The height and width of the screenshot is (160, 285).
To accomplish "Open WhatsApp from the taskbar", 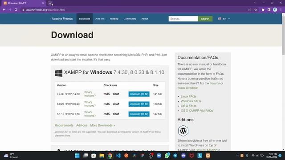I will coord(167,156).
